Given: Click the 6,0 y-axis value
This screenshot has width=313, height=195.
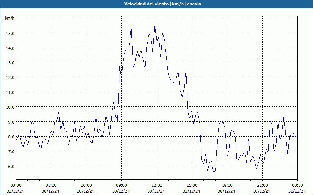Looking at the screenshot, I should pyautogui.click(x=11, y=166).
